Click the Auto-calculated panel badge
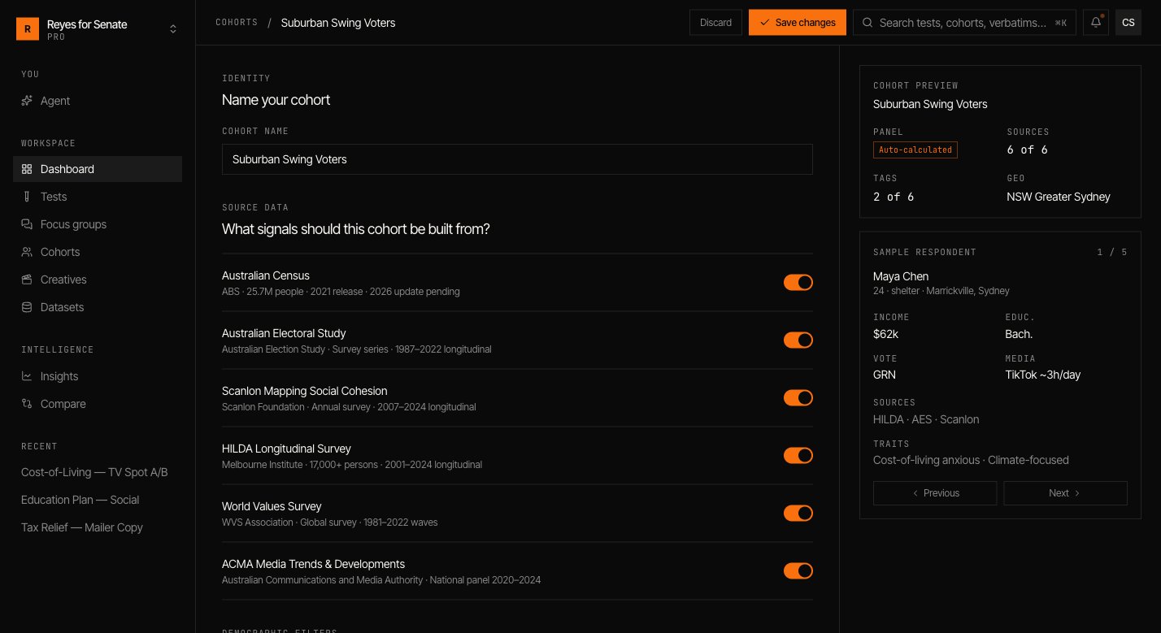This screenshot has width=1161, height=633. pyautogui.click(x=915, y=150)
